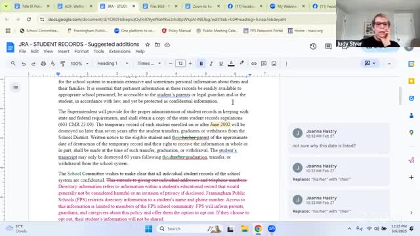This screenshot has height=236, width=420.
Task: Toggle underline formatting button
Action: coord(221,64)
